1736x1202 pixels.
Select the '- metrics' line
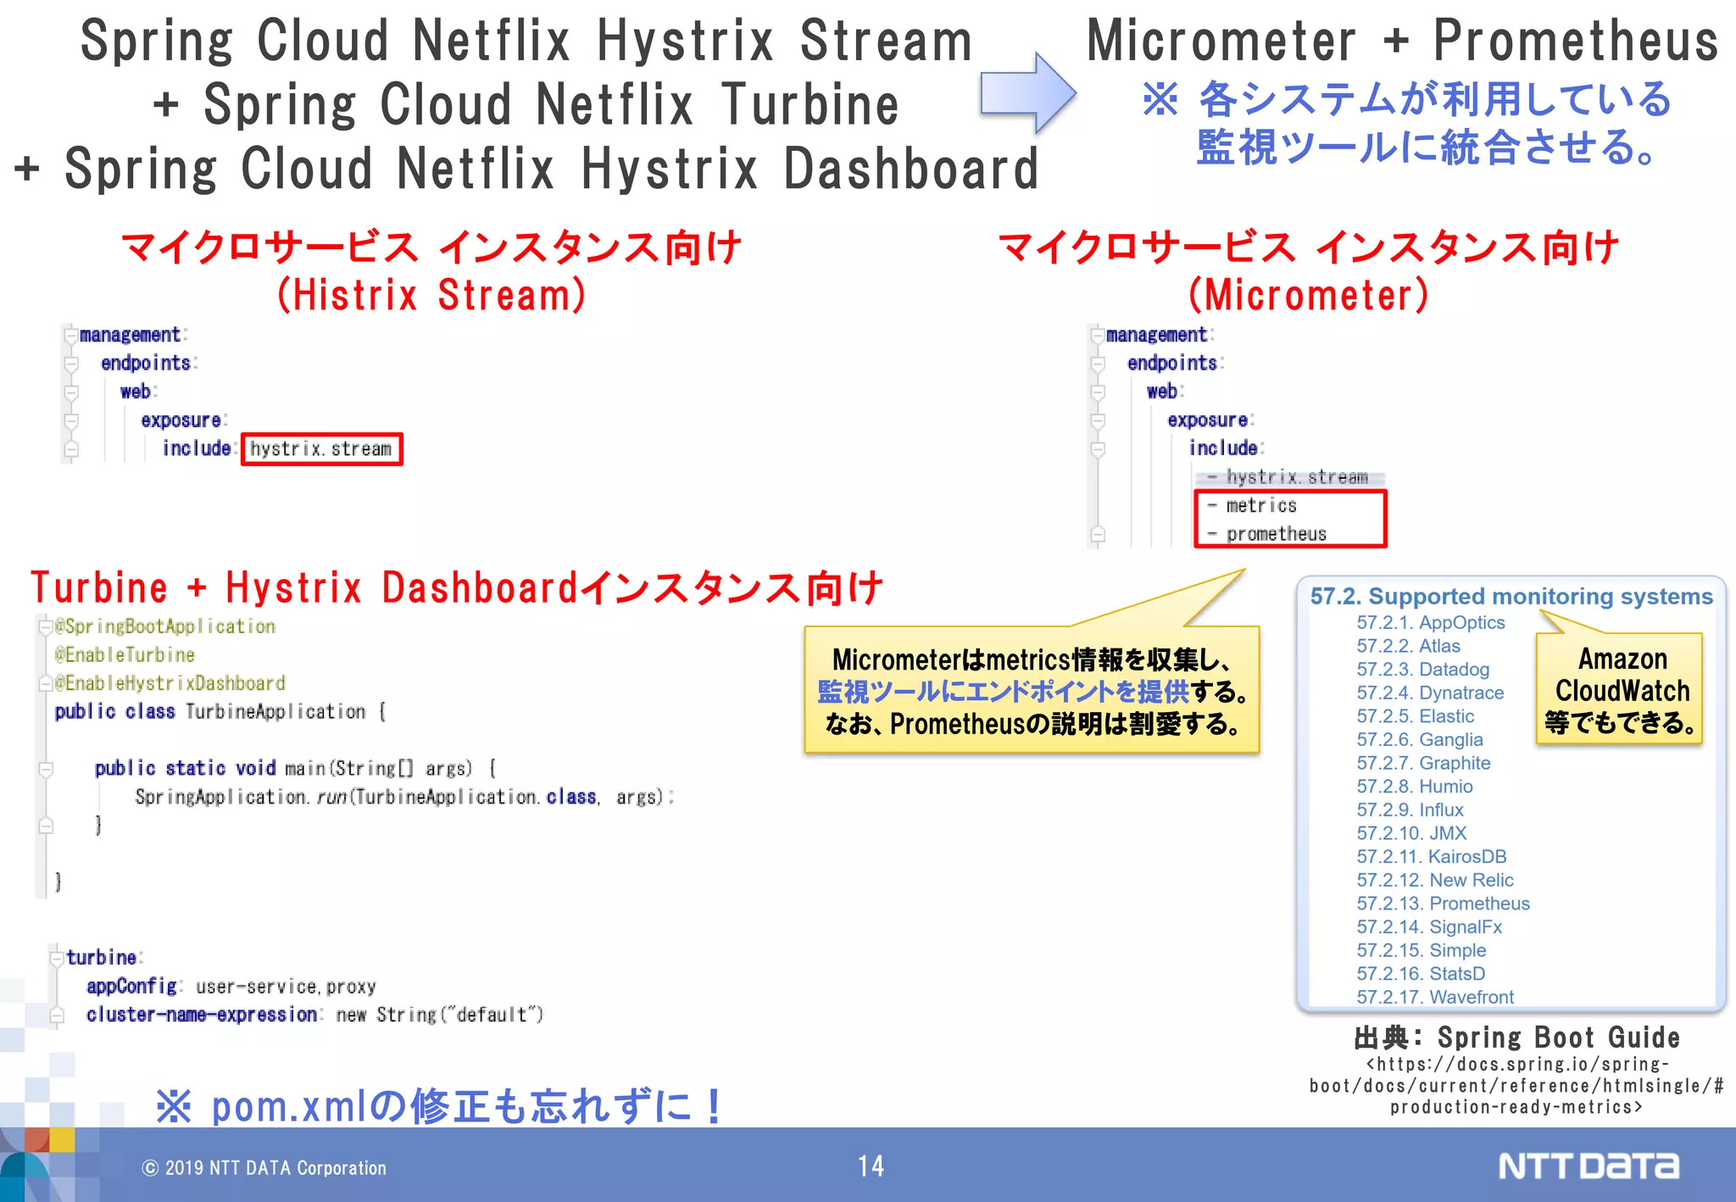pos(1253,505)
